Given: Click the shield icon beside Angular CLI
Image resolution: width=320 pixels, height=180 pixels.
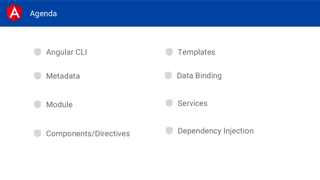Looking at the screenshot, I should click(x=37, y=52).
